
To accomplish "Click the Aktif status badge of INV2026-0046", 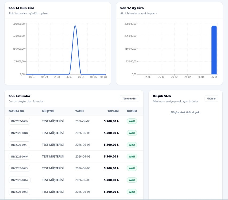I will pos(132,157).
